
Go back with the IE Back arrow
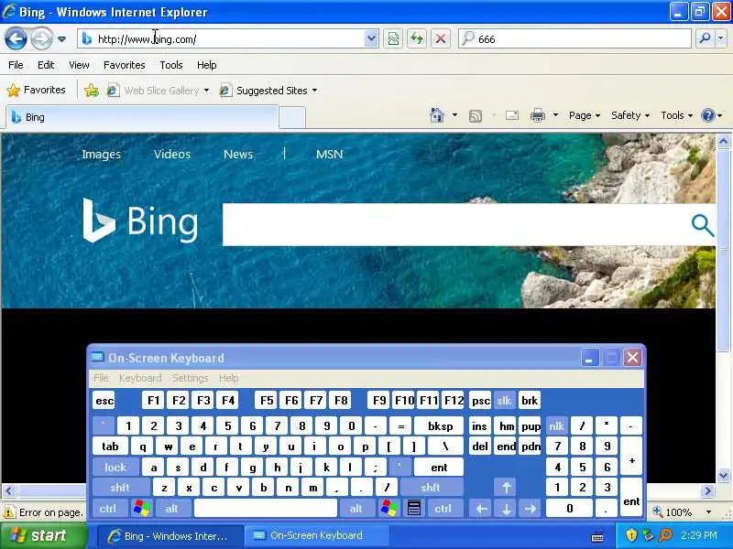[16, 38]
